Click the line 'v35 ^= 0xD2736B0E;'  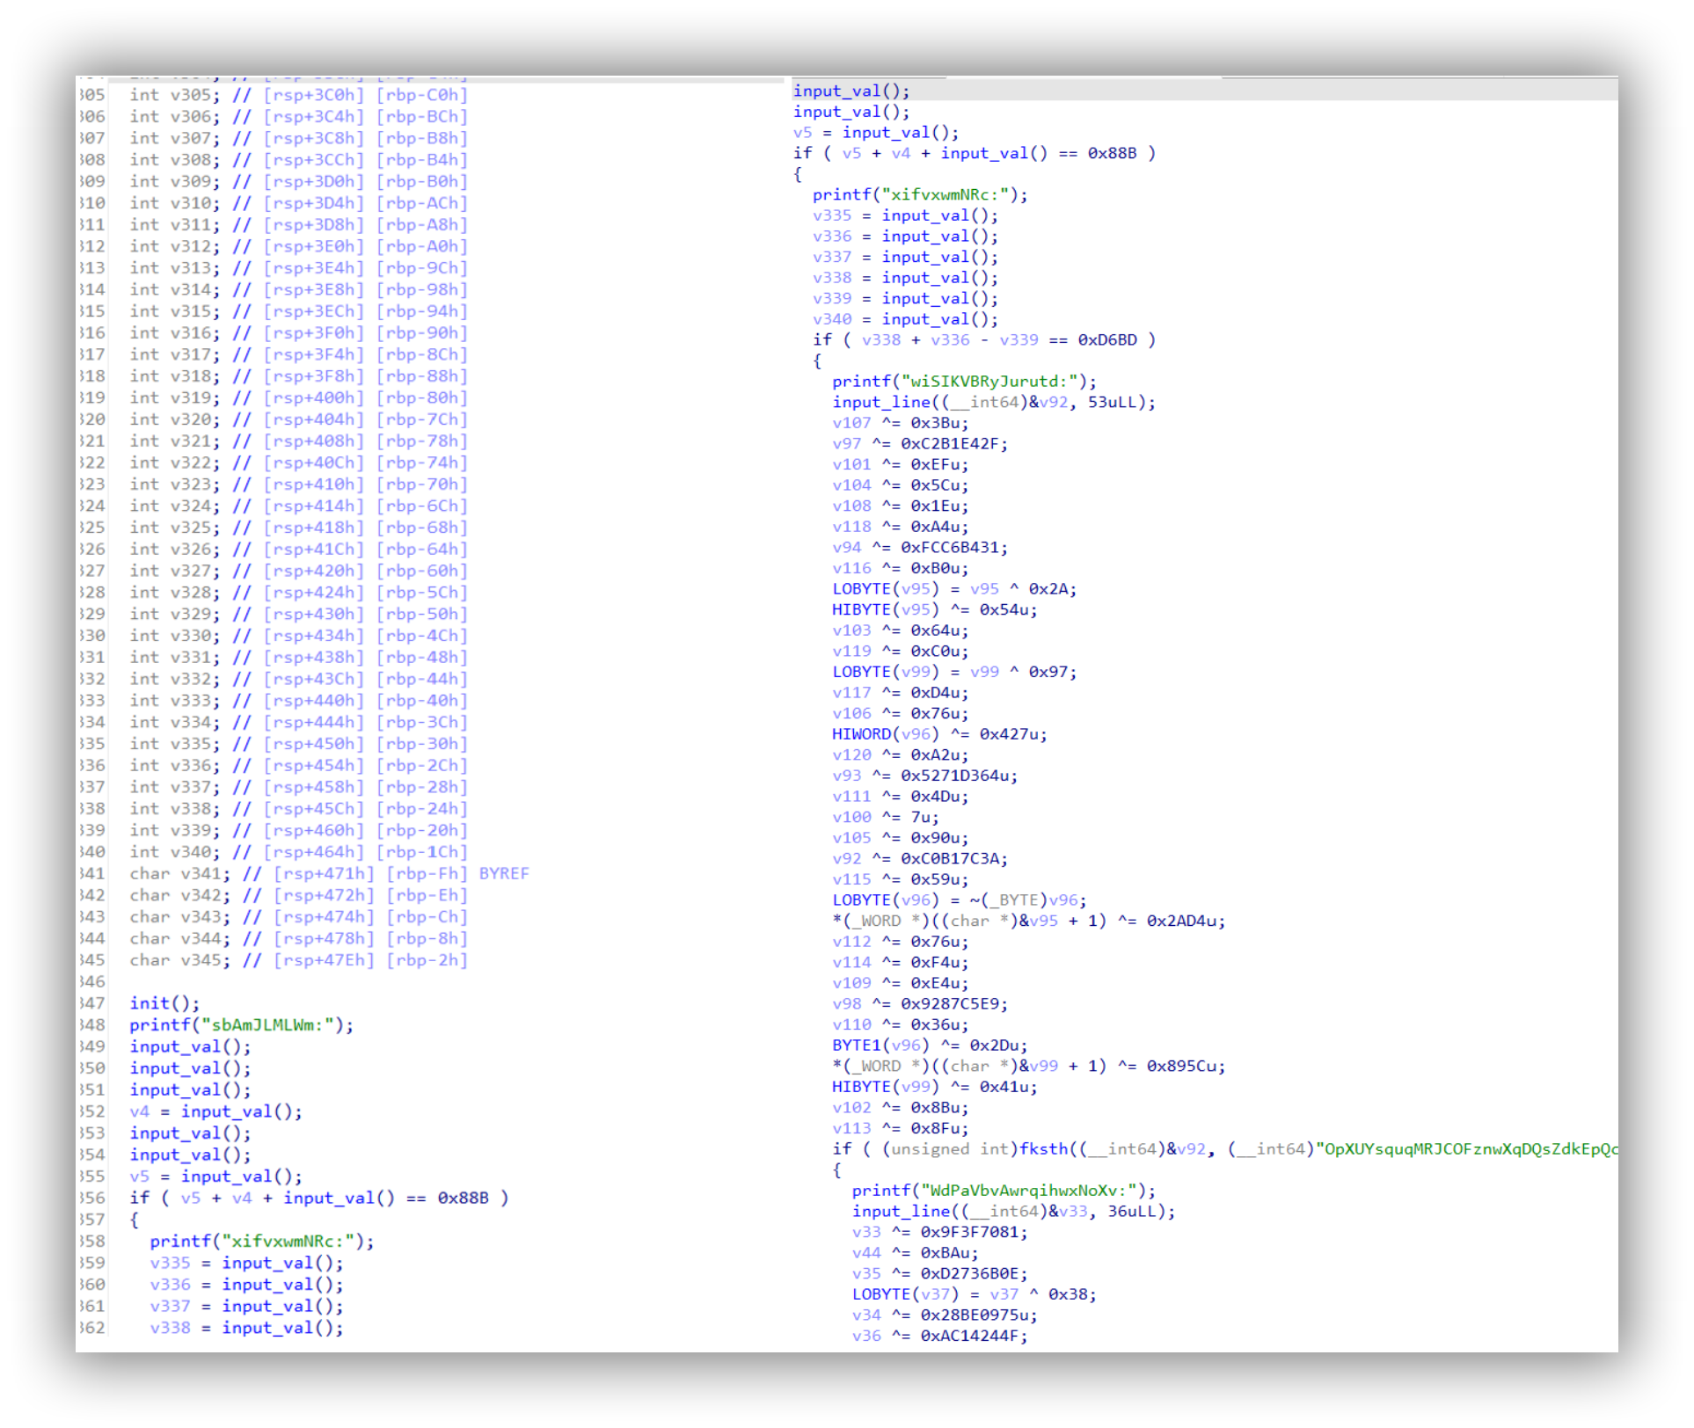point(940,1273)
